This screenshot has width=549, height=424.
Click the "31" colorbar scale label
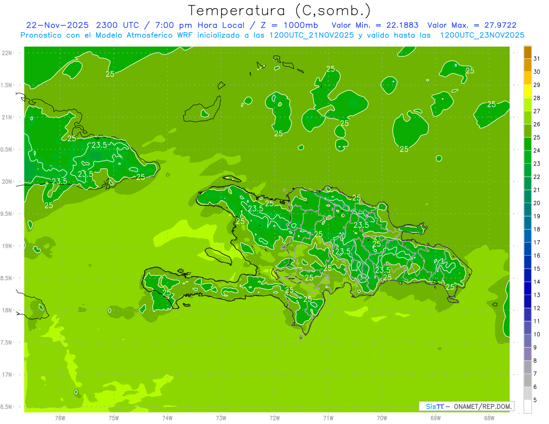537,59
